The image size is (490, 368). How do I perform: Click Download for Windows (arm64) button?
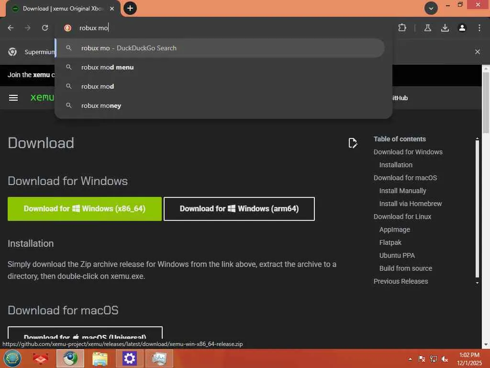(239, 209)
